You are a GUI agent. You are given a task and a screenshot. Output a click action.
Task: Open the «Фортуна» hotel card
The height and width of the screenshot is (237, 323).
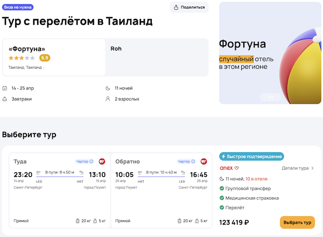(54, 57)
